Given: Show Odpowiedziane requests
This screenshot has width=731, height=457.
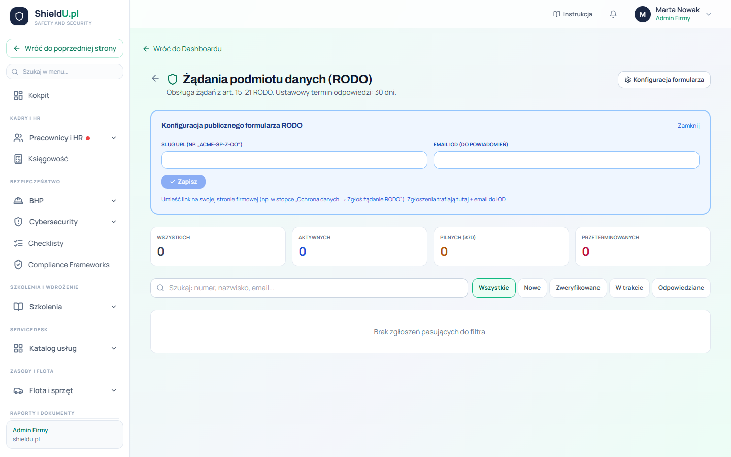Looking at the screenshot, I should [681, 288].
